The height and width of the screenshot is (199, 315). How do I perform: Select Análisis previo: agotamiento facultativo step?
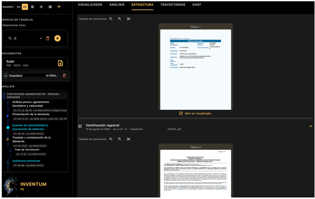(x=31, y=104)
